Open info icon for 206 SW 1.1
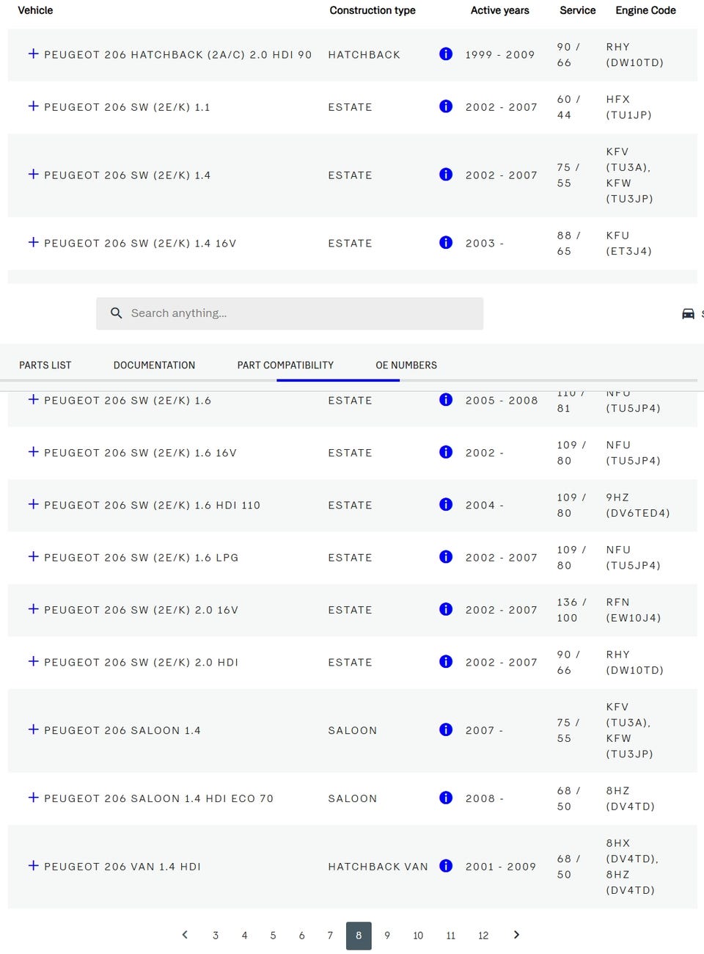This screenshot has height=954, width=704. click(446, 106)
